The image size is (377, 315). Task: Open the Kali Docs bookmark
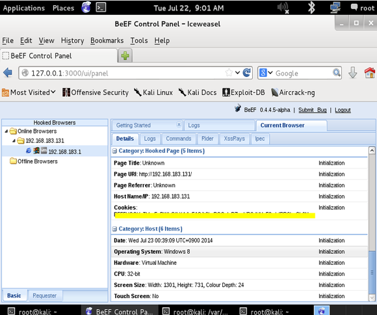pyautogui.click(x=198, y=92)
